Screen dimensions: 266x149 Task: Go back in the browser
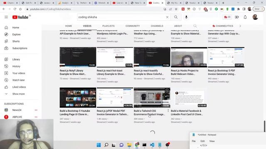click(x=4, y=9)
